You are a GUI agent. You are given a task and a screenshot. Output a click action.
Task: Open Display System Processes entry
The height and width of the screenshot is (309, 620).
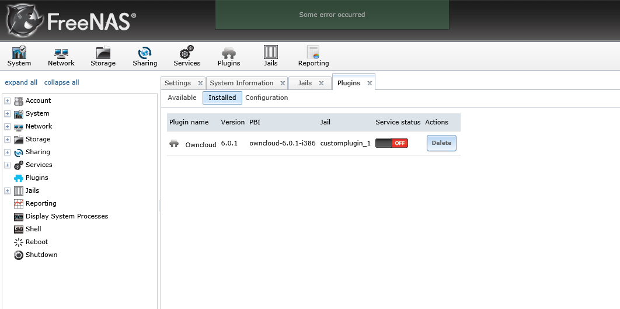[x=67, y=217]
